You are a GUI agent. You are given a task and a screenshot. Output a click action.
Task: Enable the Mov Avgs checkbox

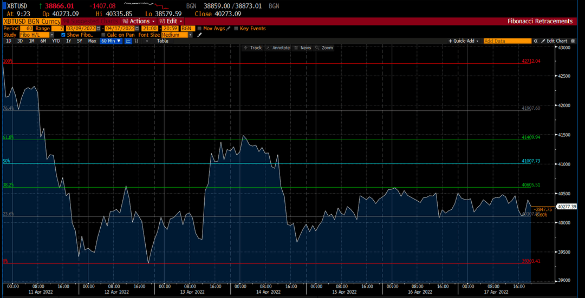(x=199, y=28)
